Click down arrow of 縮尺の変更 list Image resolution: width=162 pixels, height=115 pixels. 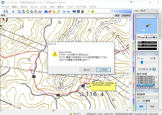(157, 86)
